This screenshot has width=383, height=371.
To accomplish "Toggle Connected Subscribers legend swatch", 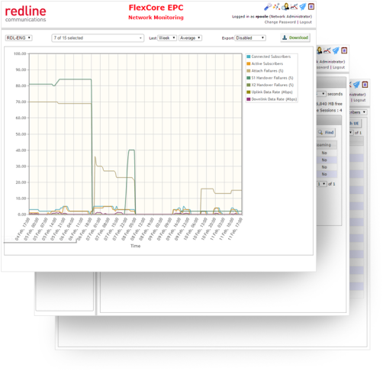I will coord(249,56).
